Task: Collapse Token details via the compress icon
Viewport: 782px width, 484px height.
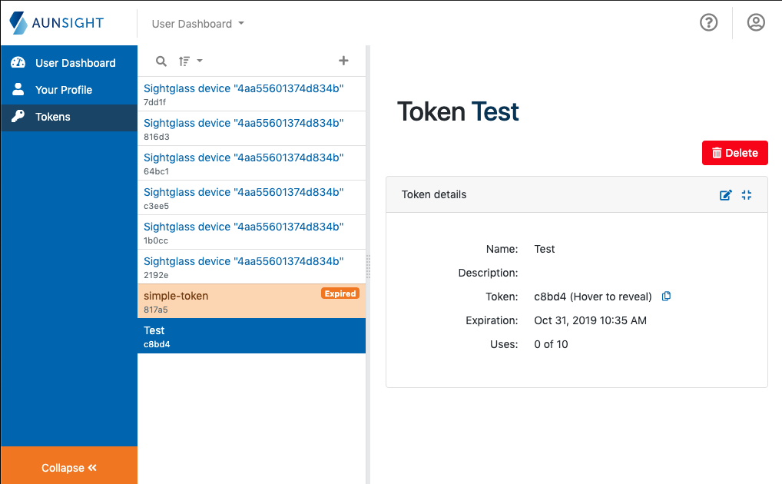Action: tap(746, 194)
